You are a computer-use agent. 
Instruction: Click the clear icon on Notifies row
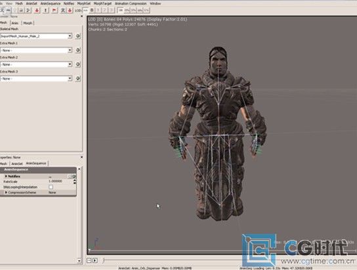tap(70, 176)
